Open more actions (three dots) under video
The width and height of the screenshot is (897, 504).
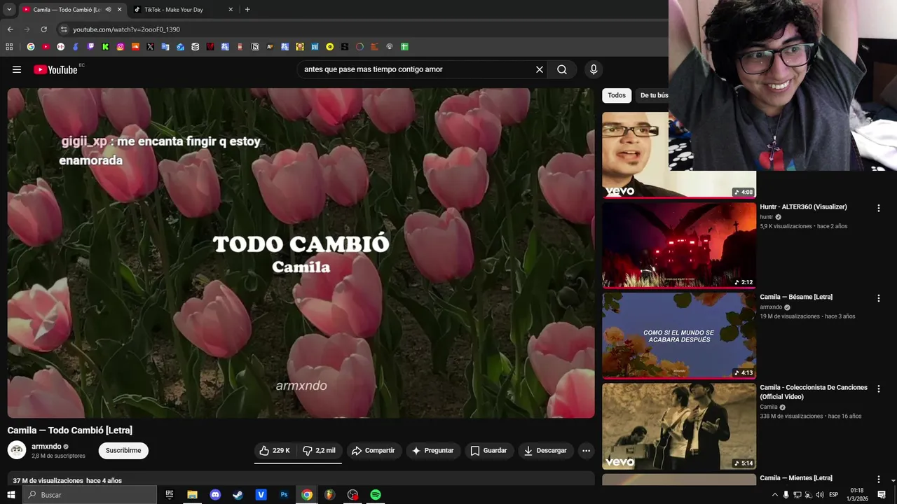pos(587,450)
